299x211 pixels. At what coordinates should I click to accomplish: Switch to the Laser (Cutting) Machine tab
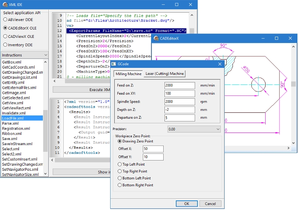[164, 74]
